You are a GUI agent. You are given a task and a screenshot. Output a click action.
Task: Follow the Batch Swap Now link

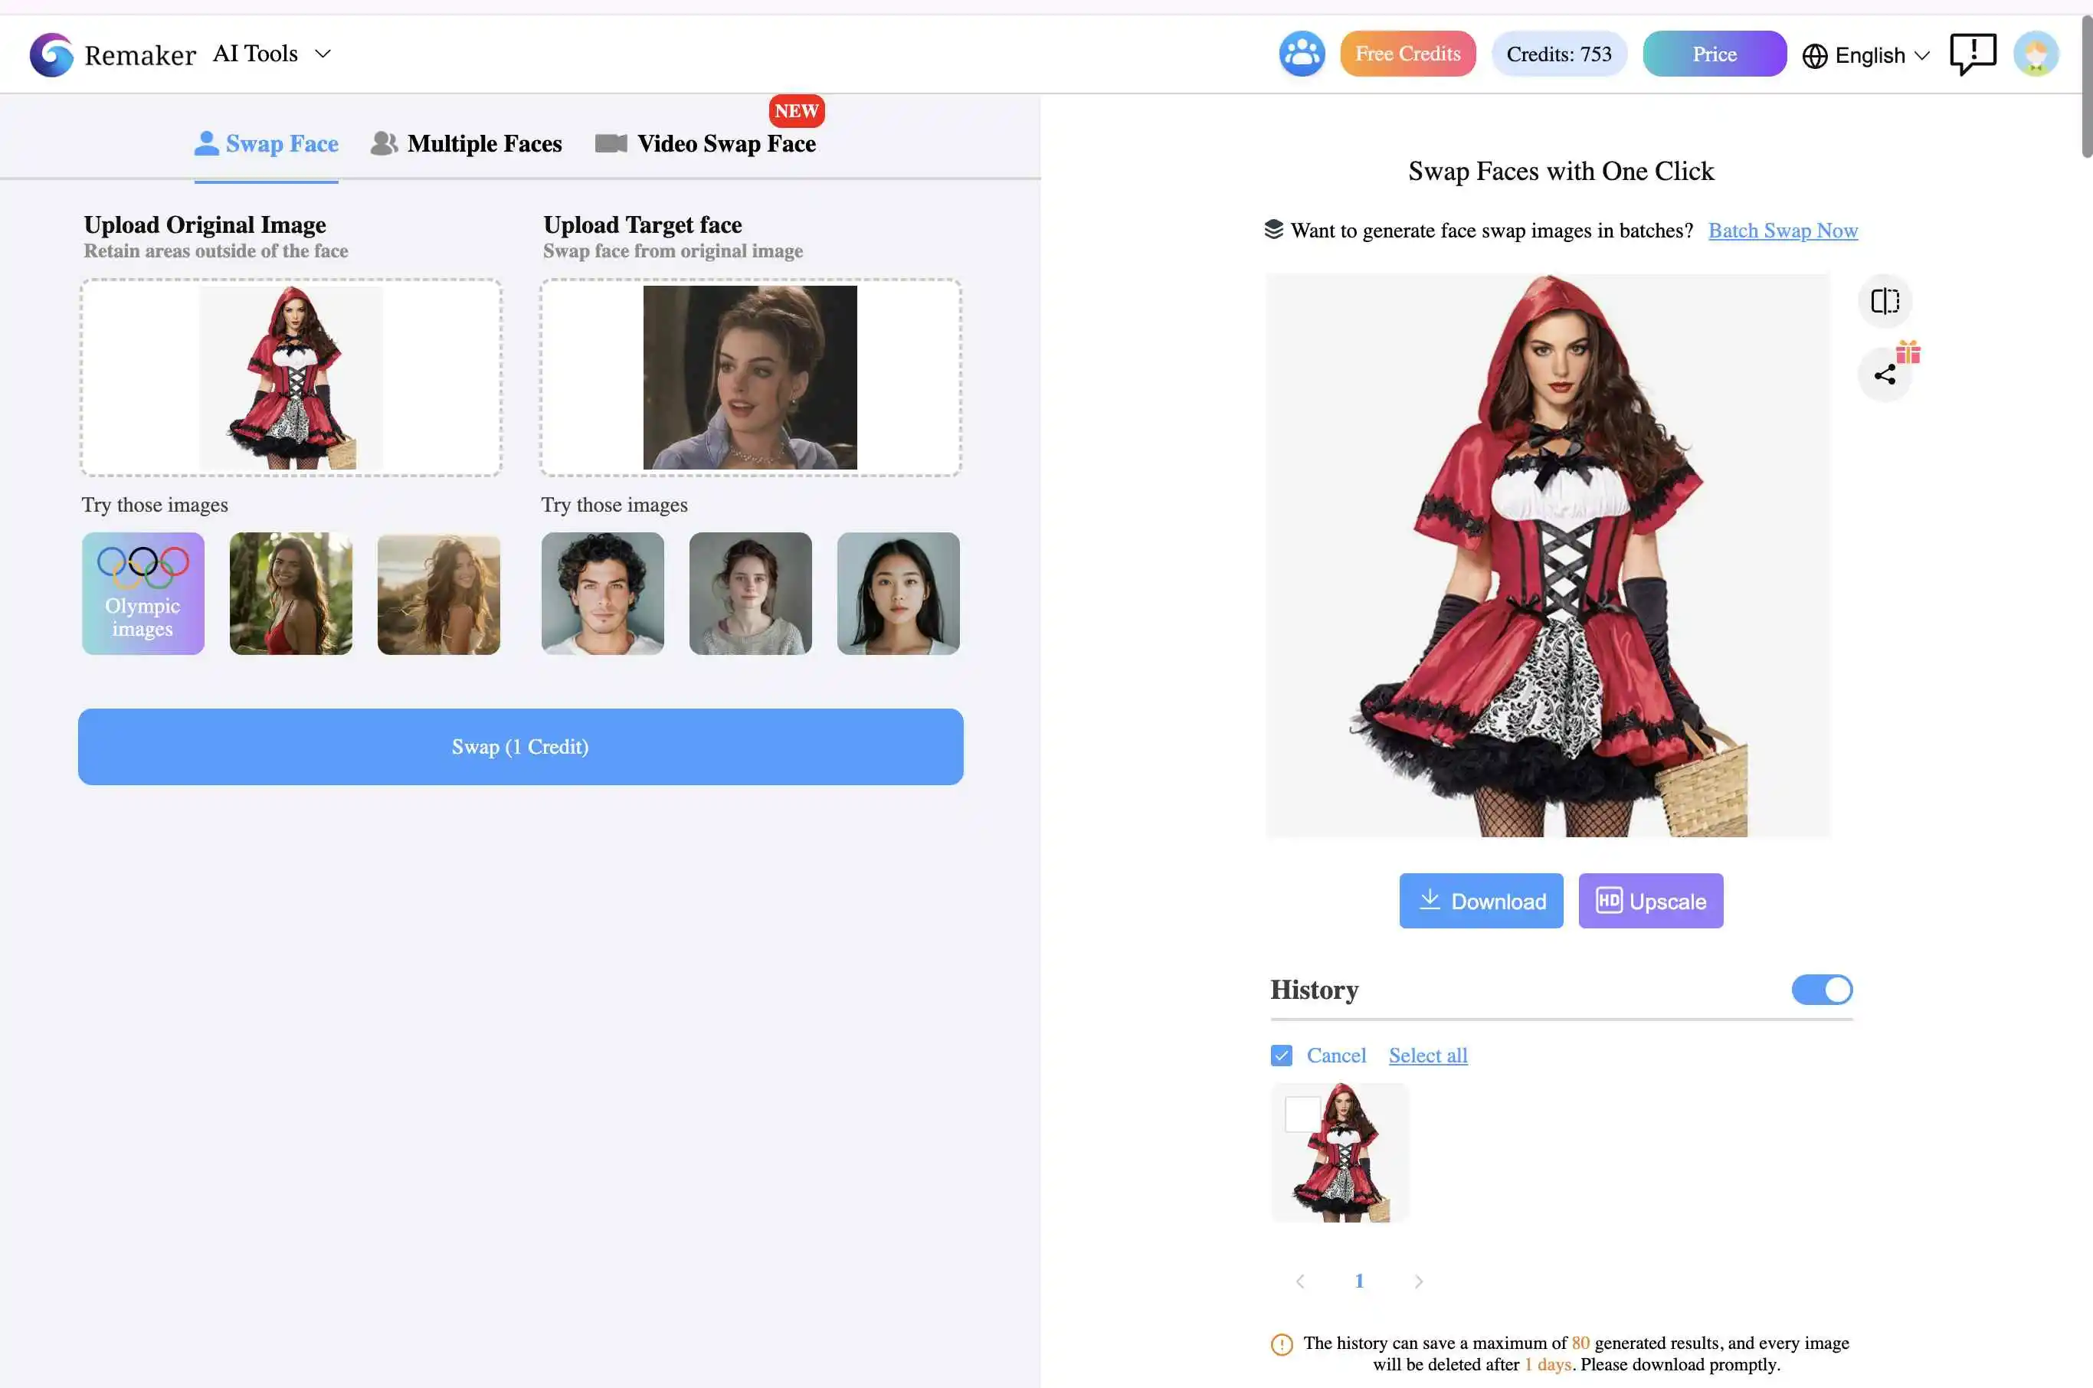1782,230
